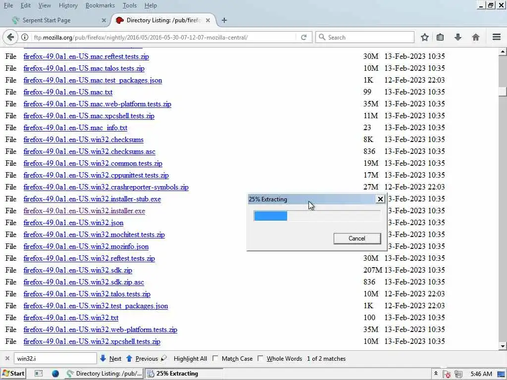
Task: Go back with the back arrow button
Action: (10, 37)
